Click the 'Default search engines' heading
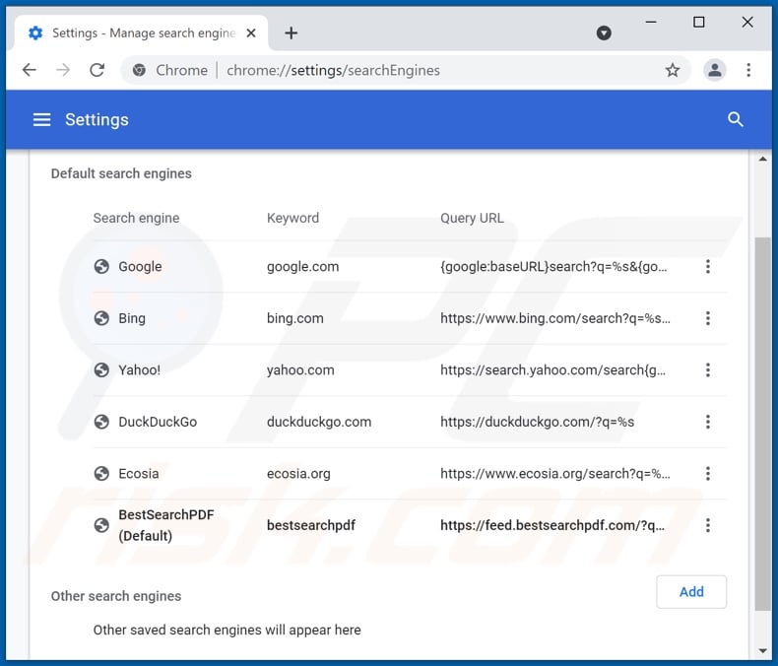This screenshot has width=778, height=666. (121, 173)
